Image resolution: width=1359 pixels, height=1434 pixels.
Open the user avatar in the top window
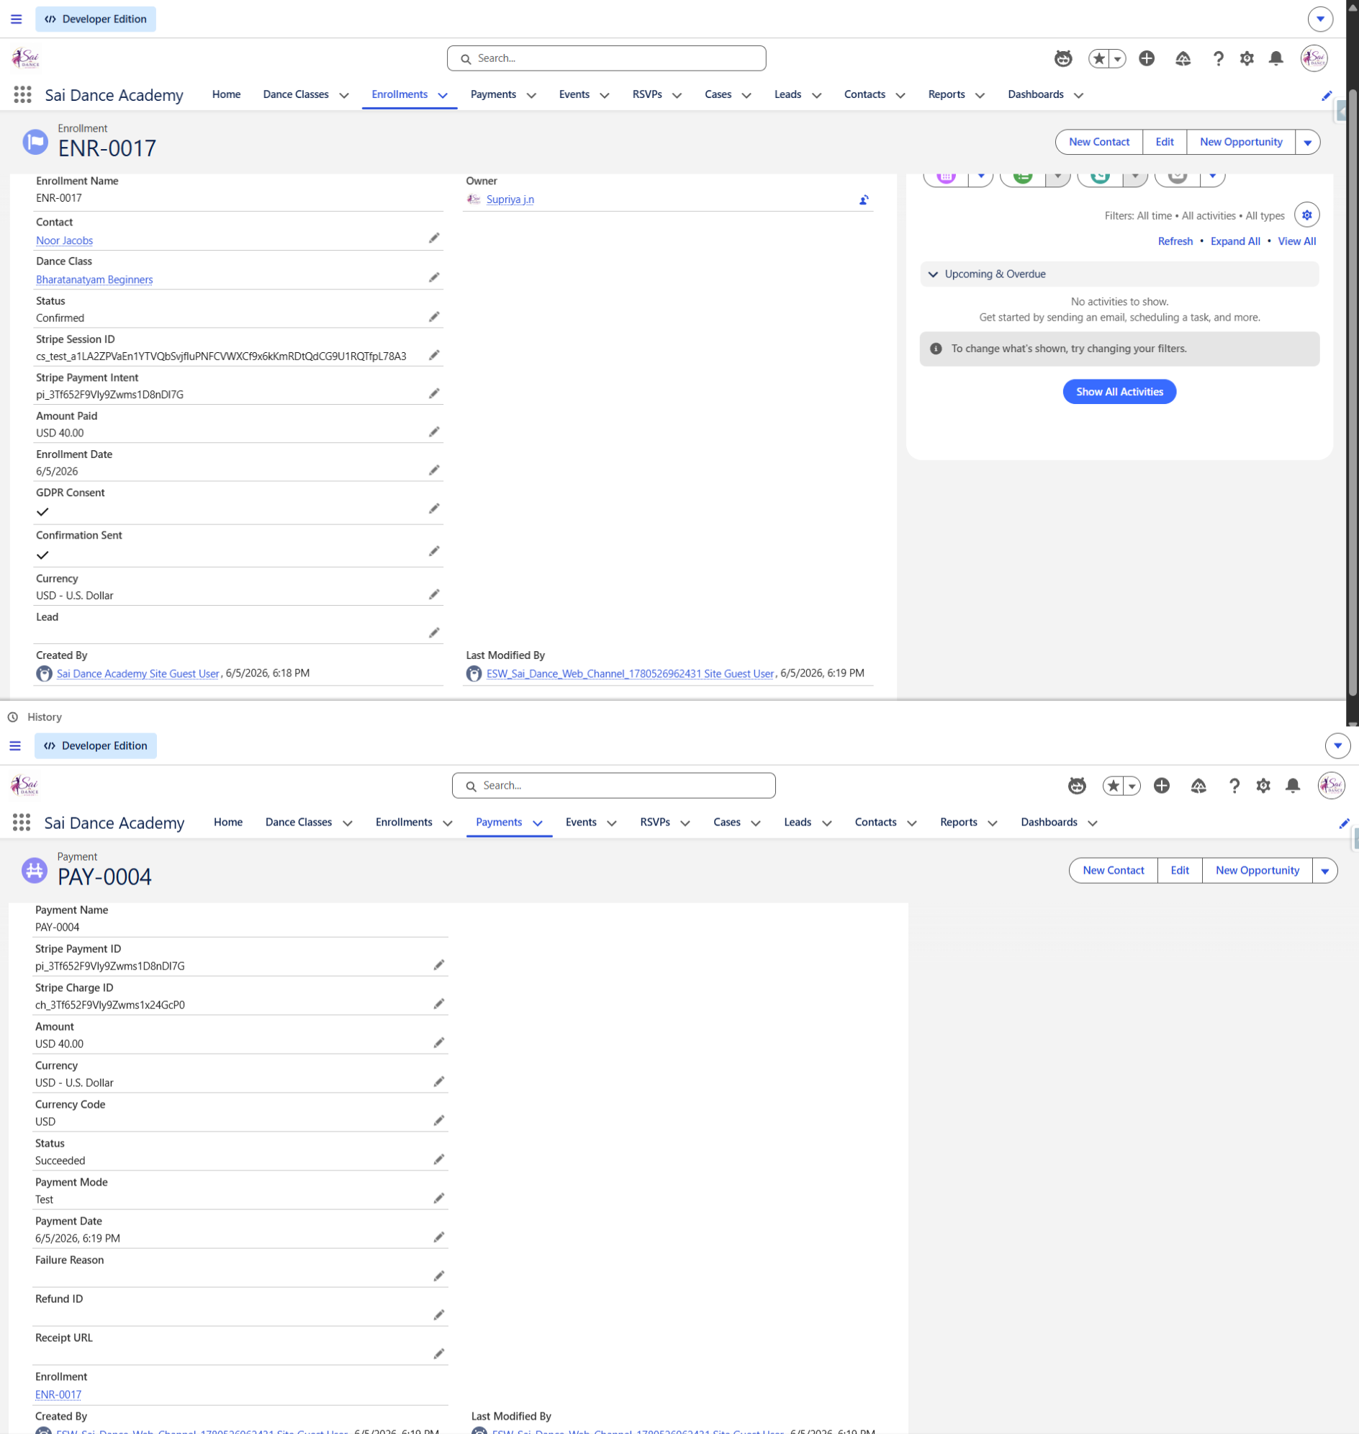(x=1314, y=59)
